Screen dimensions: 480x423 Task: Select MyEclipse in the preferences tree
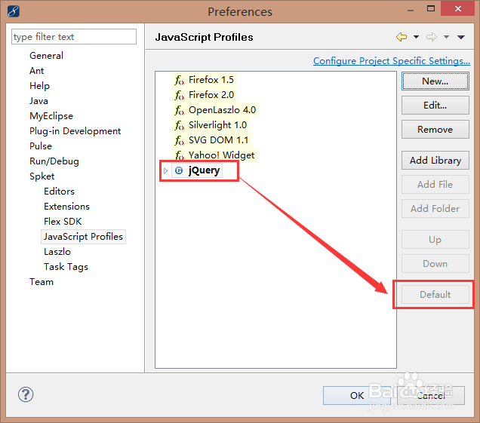click(x=51, y=116)
